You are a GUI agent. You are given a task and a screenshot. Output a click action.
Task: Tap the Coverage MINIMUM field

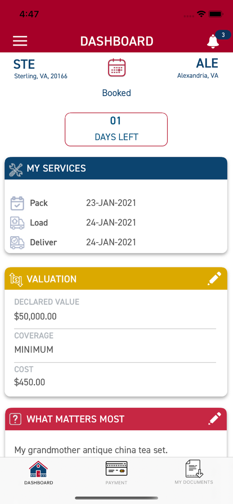point(34,349)
